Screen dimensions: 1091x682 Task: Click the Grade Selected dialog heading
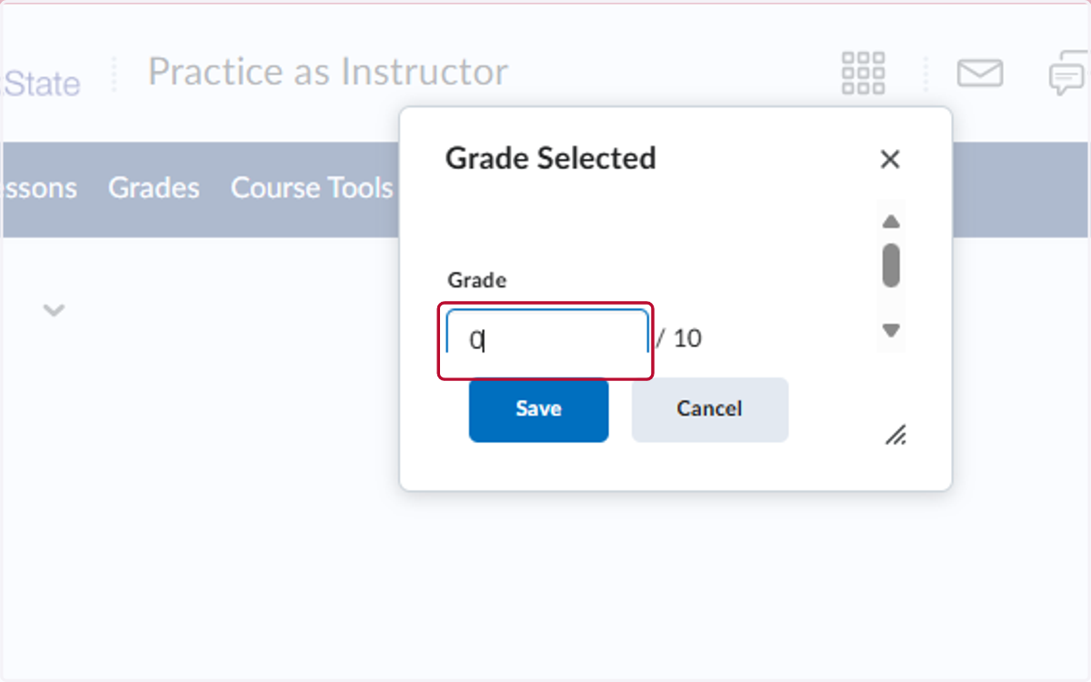pyautogui.click(x=550, y=158)
